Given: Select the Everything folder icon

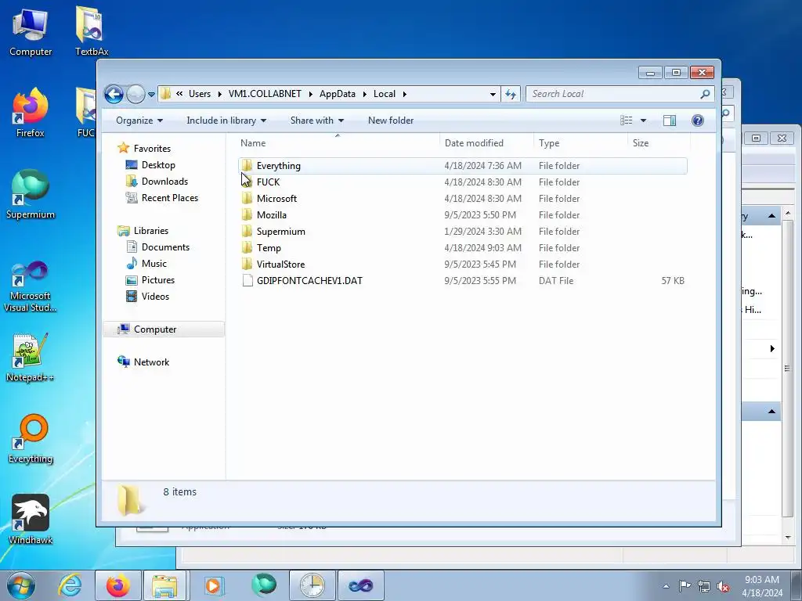Looking at the screenshot, I should click(247, 166).
